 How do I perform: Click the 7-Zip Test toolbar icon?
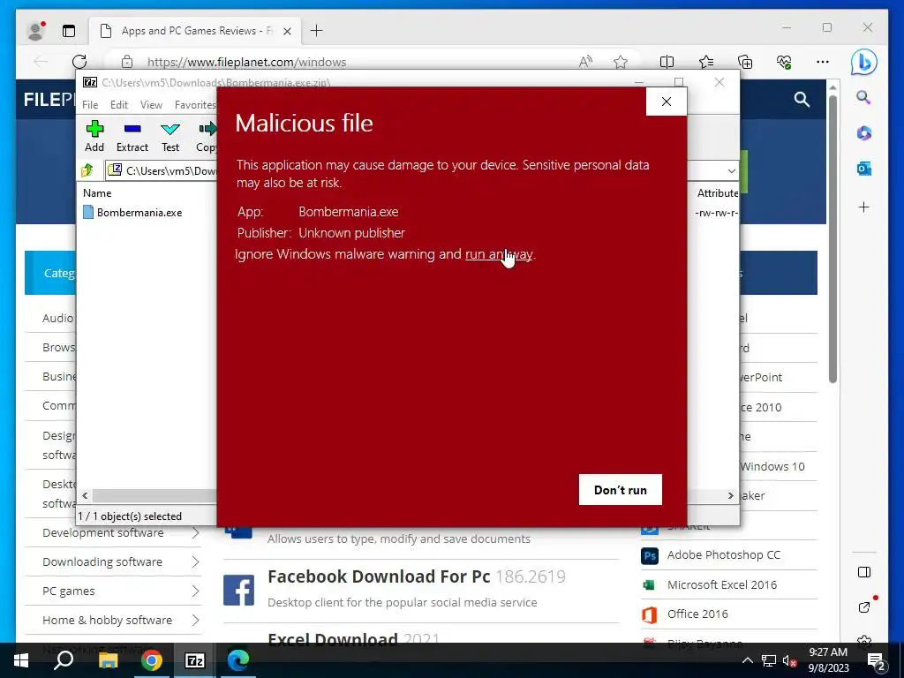click(170, 129)
